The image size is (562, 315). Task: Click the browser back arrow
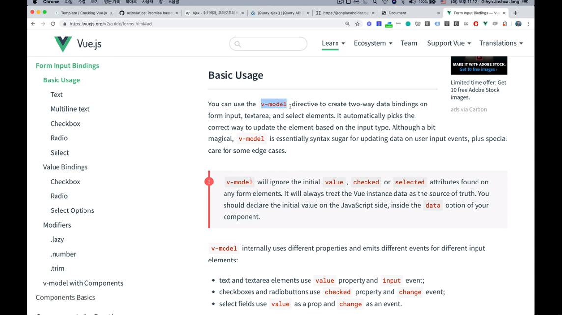coord(33,24)
